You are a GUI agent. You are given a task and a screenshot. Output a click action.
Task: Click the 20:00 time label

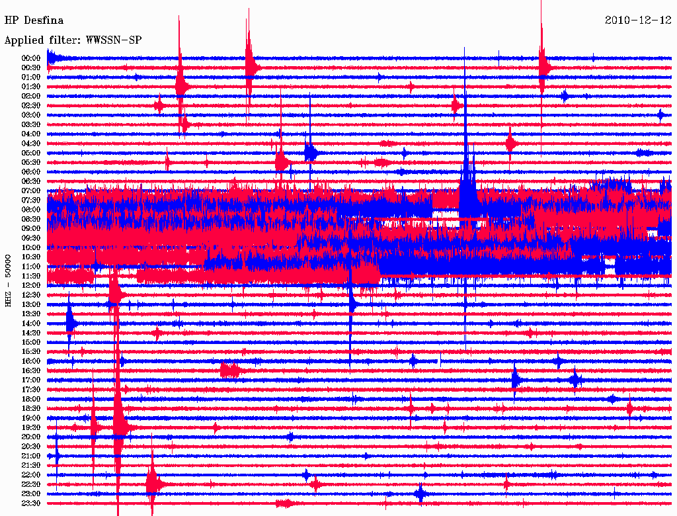click(31, 437)
